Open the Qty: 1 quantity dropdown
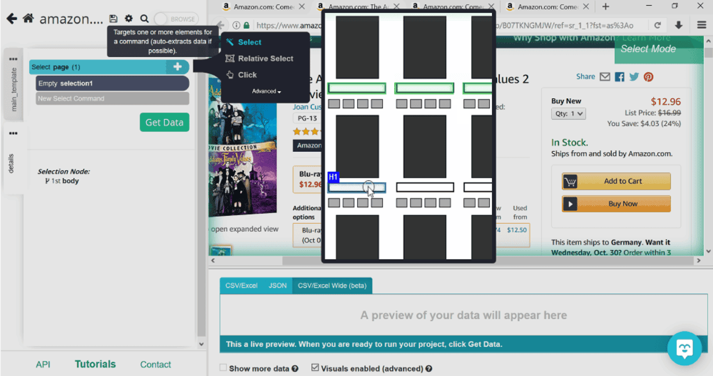This screenshot has height=376, width=713. click(569, 113)
